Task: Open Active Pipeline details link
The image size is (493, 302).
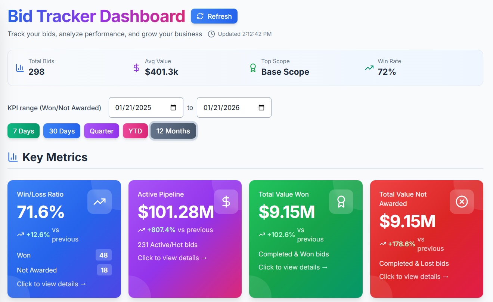Action: pos(172,258)
